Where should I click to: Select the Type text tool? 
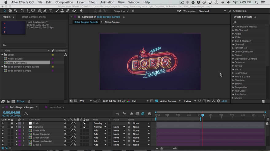point(50,11)
